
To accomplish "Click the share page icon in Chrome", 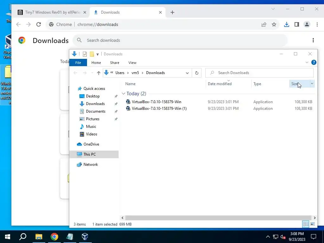I will click(264, 25).
